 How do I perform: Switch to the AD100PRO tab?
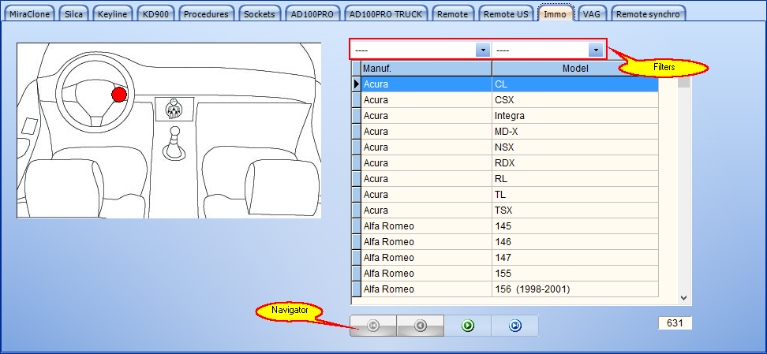point(312,13)
